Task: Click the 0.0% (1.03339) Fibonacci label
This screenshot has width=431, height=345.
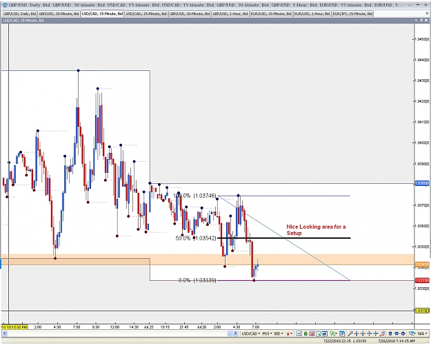Action: pyautogui.click(x=197, y=280)
